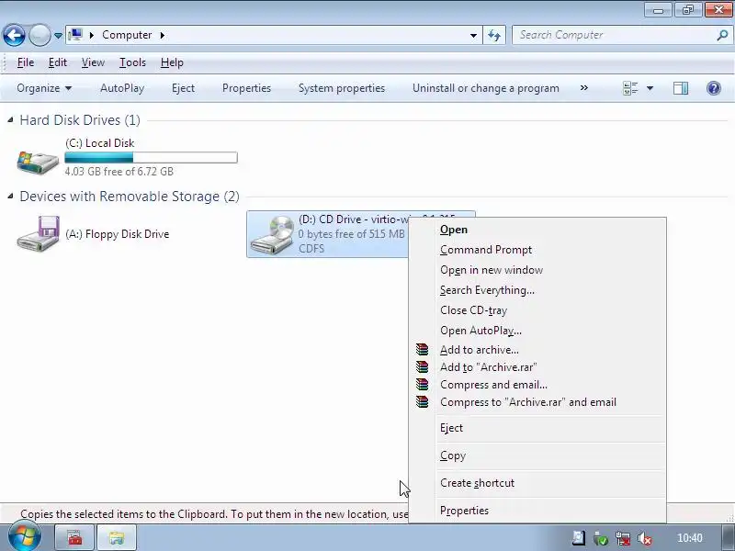
Task: Click Uninstall or change a program
Action: pyautogui.click(x=486, y=88)
